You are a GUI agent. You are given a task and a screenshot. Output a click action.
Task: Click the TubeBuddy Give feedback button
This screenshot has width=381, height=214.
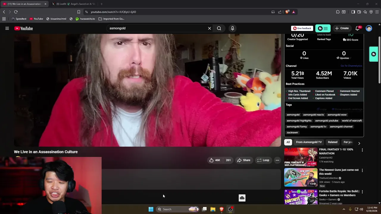pos(302,28)
